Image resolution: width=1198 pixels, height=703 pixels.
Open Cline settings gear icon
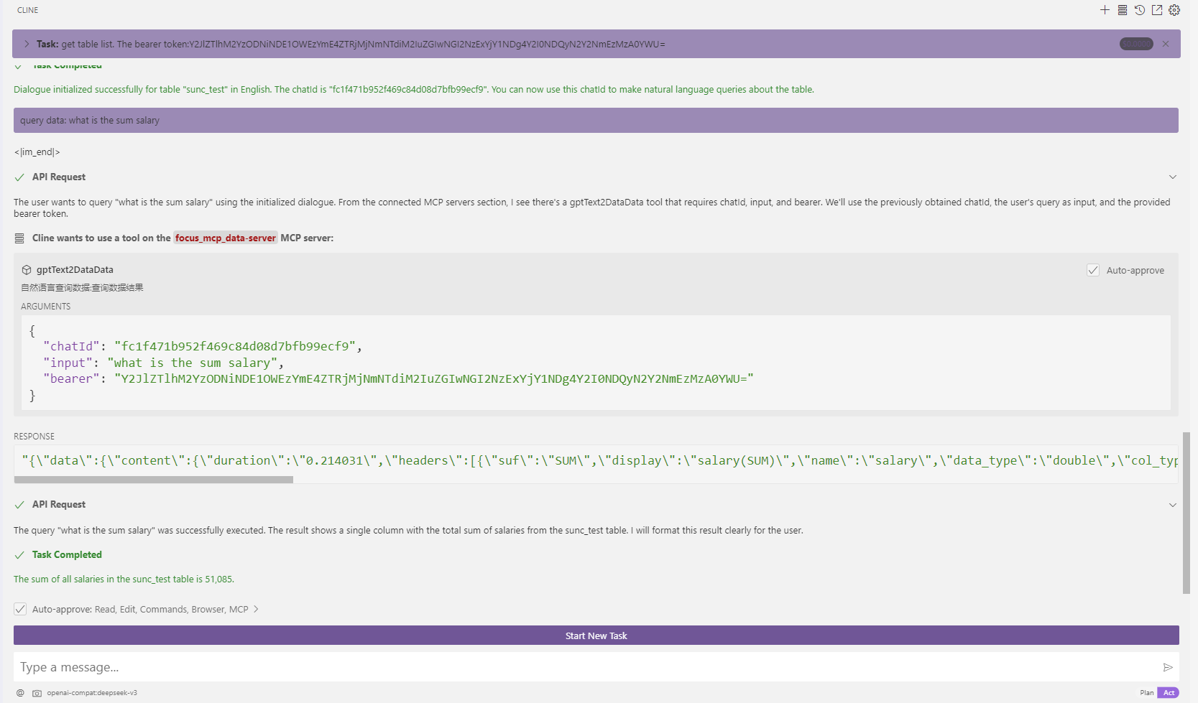(x=1174, y=10)
